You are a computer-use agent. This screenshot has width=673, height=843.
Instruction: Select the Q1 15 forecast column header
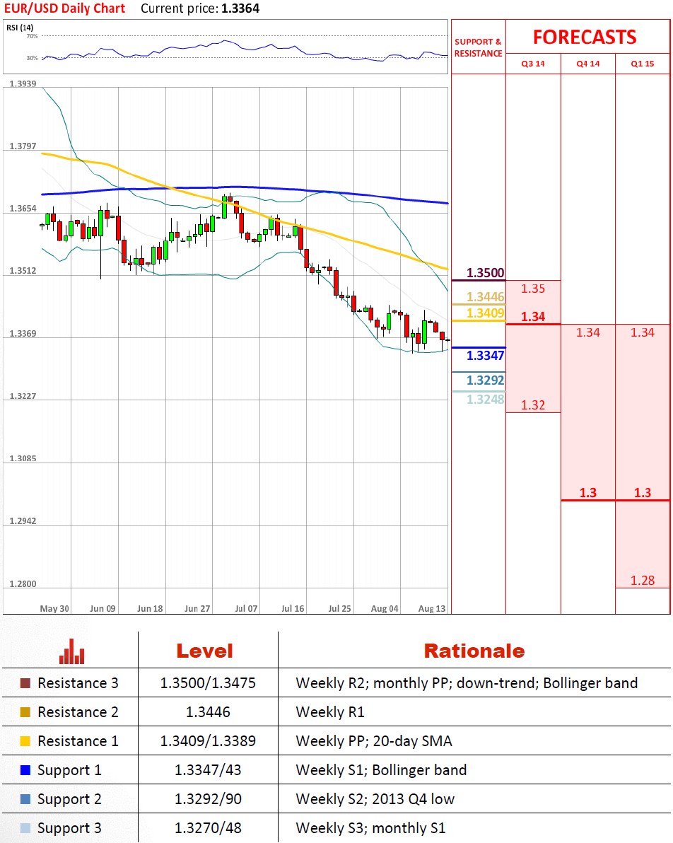pyautogui.click(x=643, y=64)
